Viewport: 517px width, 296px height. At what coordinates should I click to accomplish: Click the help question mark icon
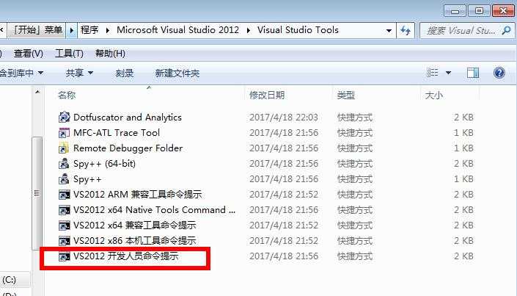pos(499,73)
